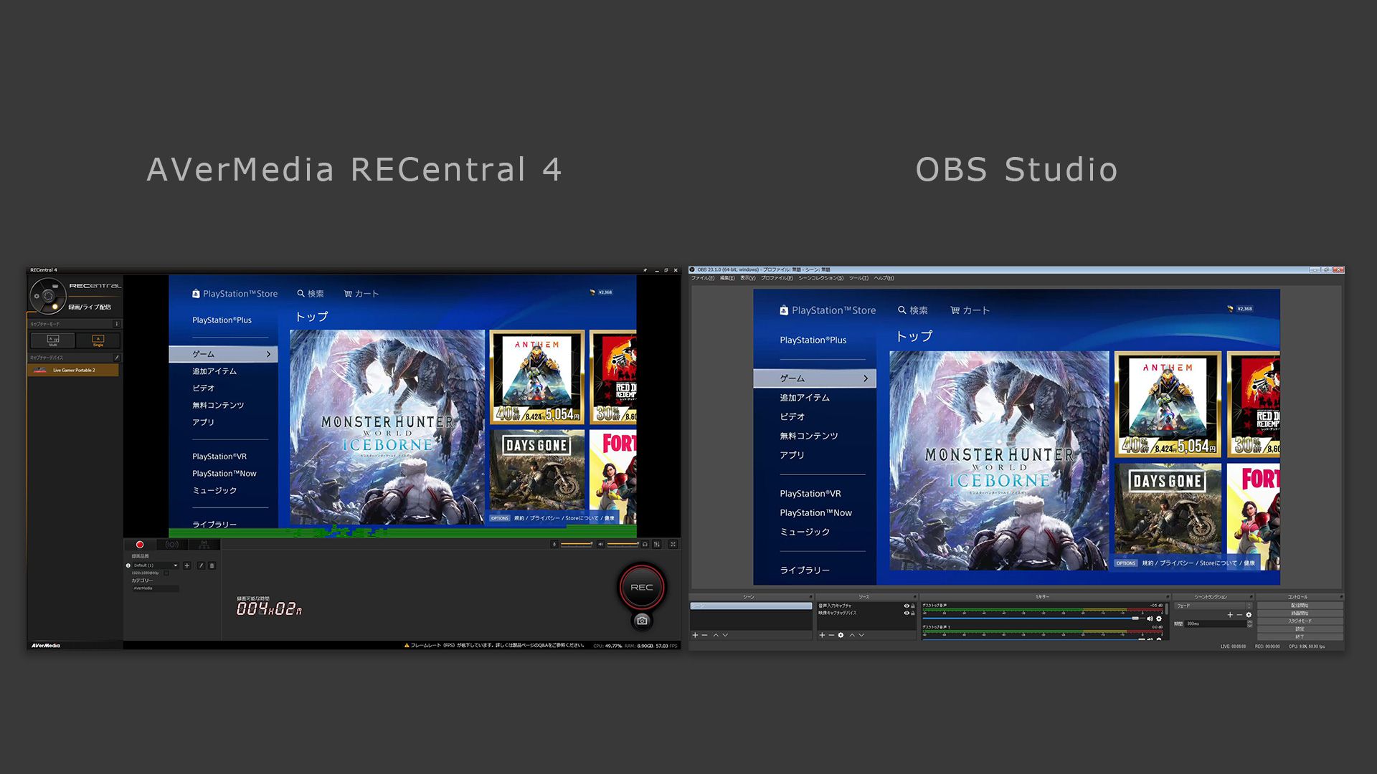This screenshot has width=1377, height=774.
Task: Click the headphone monitor icon in RECentral
Action: click(645, 544)
